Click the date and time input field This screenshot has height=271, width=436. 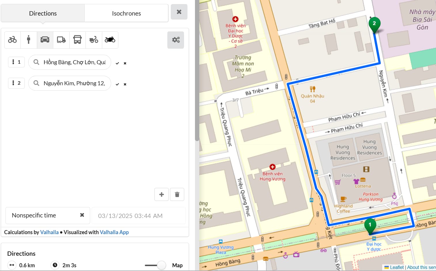click(x=139, y=216)
